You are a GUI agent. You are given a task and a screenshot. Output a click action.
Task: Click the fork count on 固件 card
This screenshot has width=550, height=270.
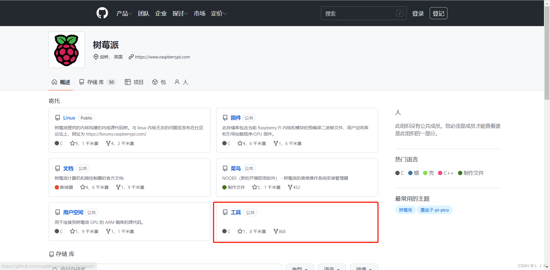(288, 143)
